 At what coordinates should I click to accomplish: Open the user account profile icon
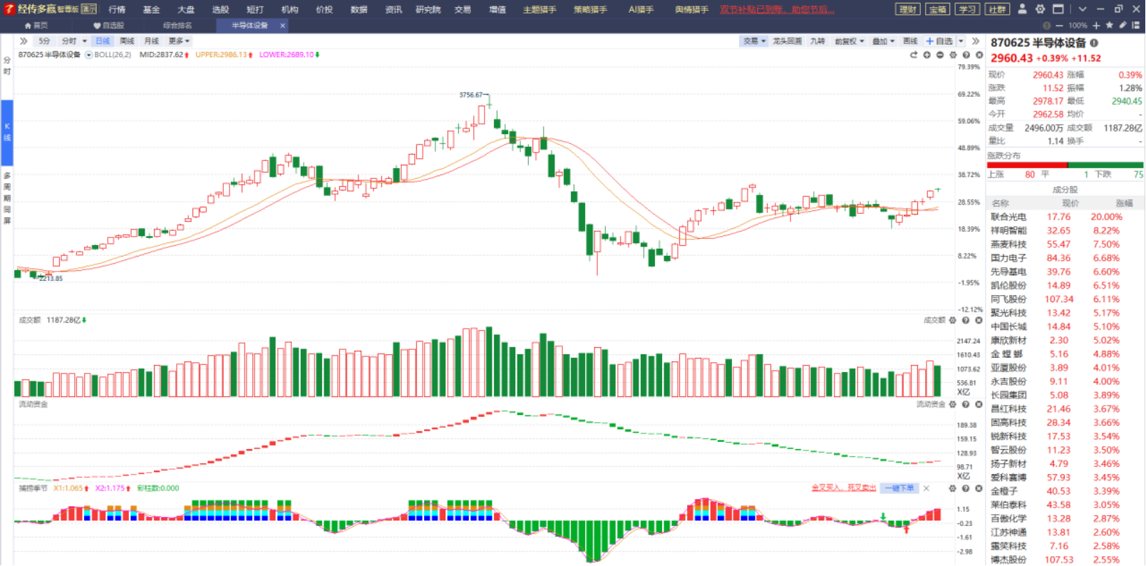1022,9
